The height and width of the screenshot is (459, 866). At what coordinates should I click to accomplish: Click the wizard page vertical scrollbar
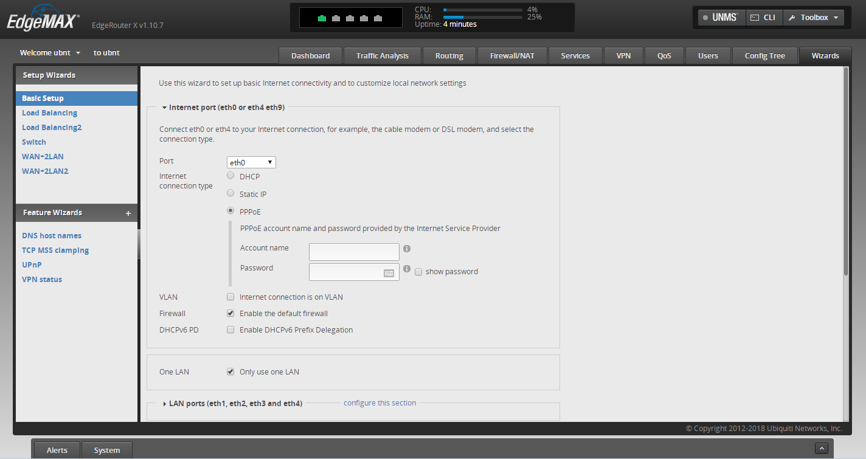(845, 171)
